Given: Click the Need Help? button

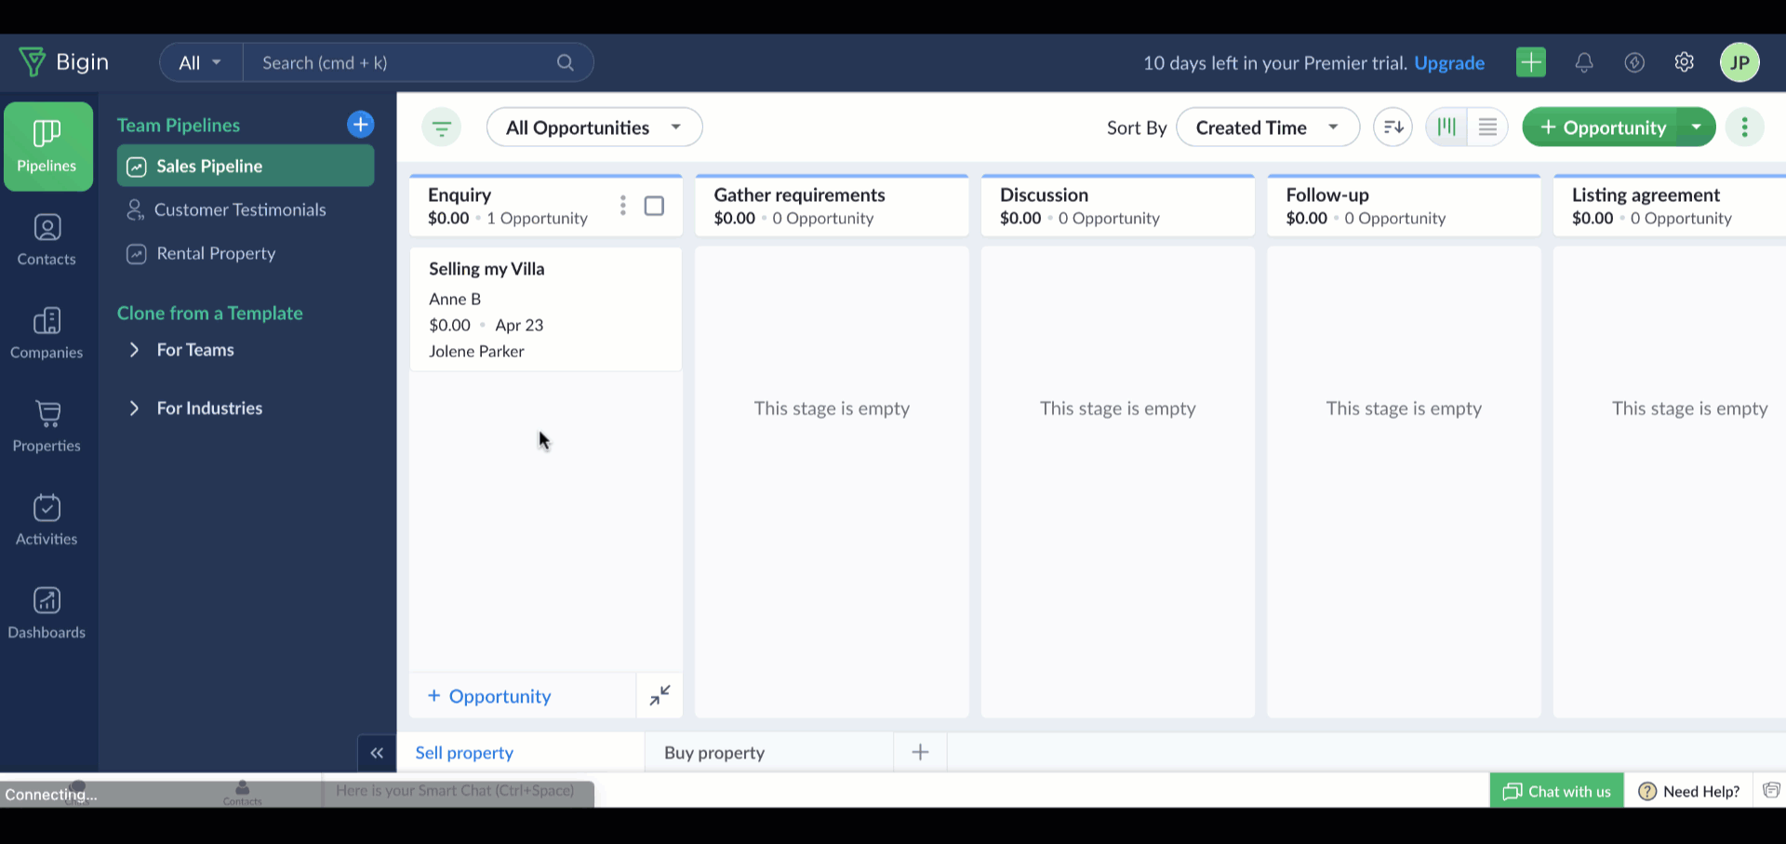Looking at the screenshot, I should pyautogui.click(x=1689, y=791).
